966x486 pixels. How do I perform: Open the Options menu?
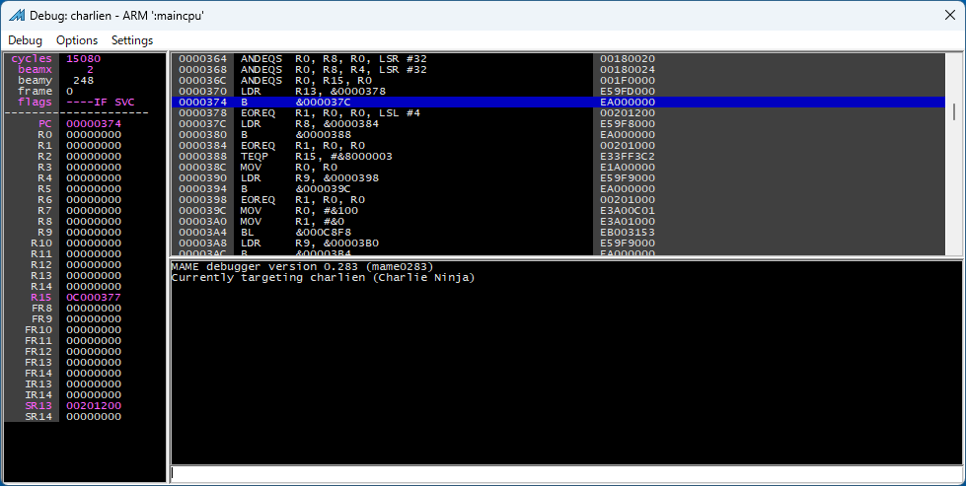(x=77, y=40)
